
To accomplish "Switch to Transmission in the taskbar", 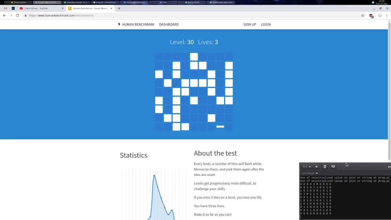I will [x=18, y=2].
